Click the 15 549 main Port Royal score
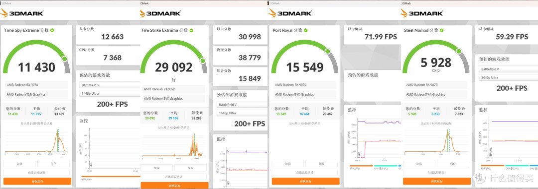 pos(305,67)
